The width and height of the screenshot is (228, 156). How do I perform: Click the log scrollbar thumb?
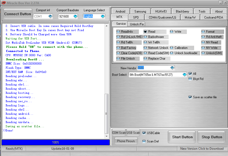pos(106,114)
